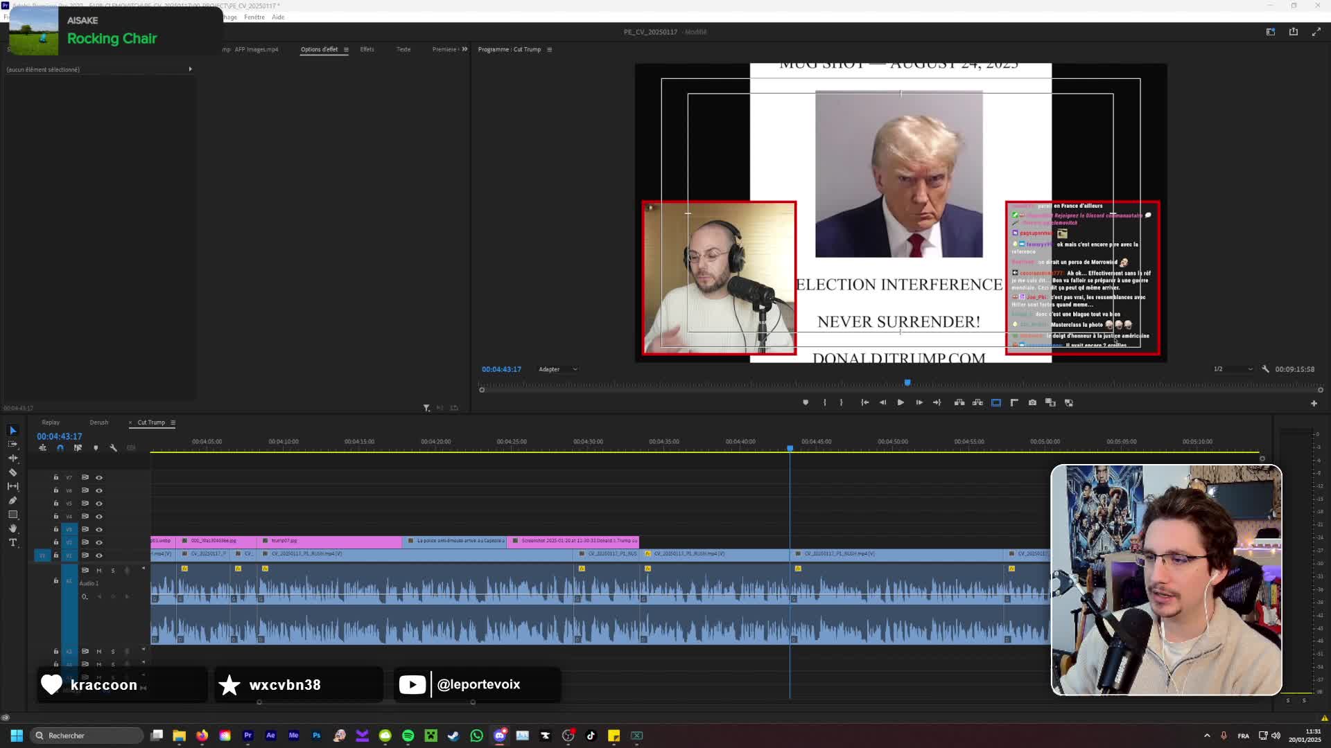
Task: Open Share export icon at top right
Action: 1294,32
